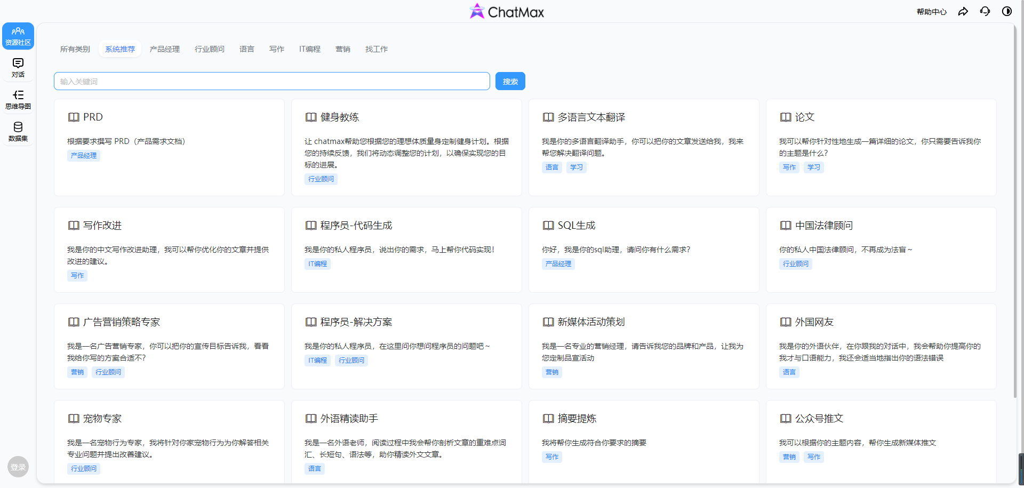Select the 对话 chat icon in sidebar
Screen dimensions: 1024x488
[x=18, y=67]
